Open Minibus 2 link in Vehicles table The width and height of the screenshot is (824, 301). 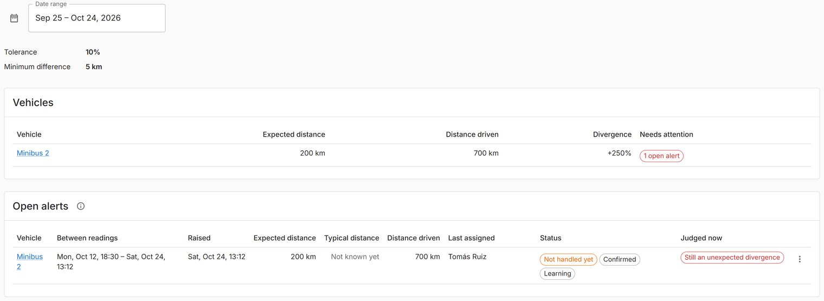pyautogui.click(x=33, y=153)
